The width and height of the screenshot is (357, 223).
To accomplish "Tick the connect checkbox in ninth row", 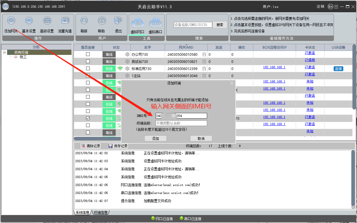I will [88, 111].
